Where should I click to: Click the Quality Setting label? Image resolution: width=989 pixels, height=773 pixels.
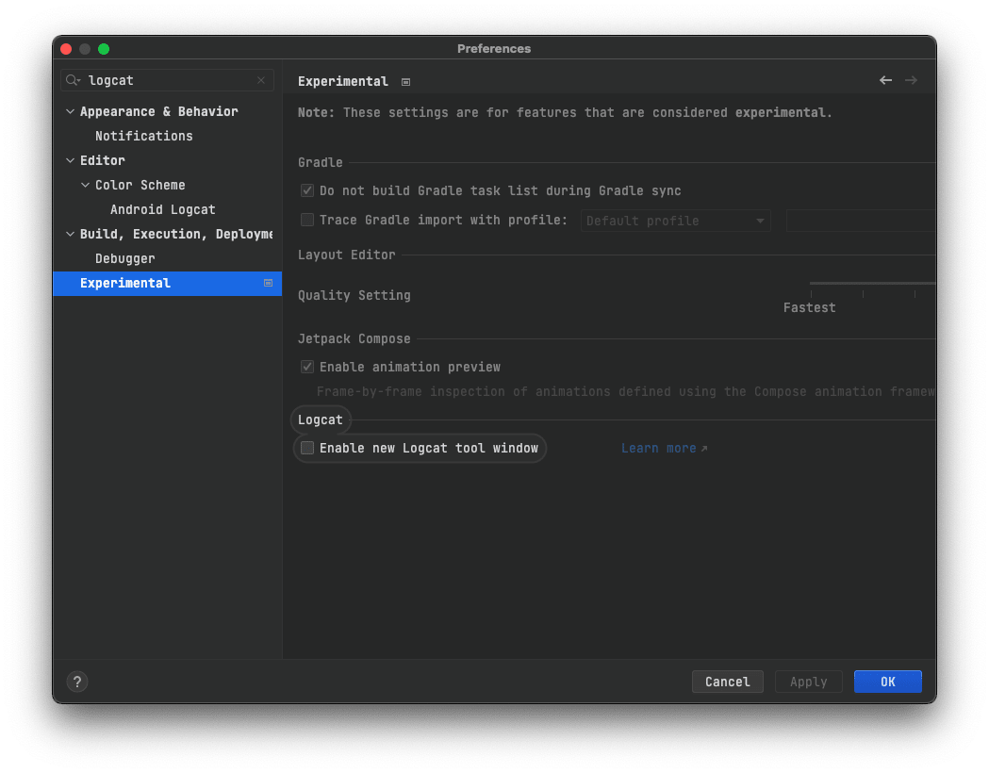pos(354,295)
